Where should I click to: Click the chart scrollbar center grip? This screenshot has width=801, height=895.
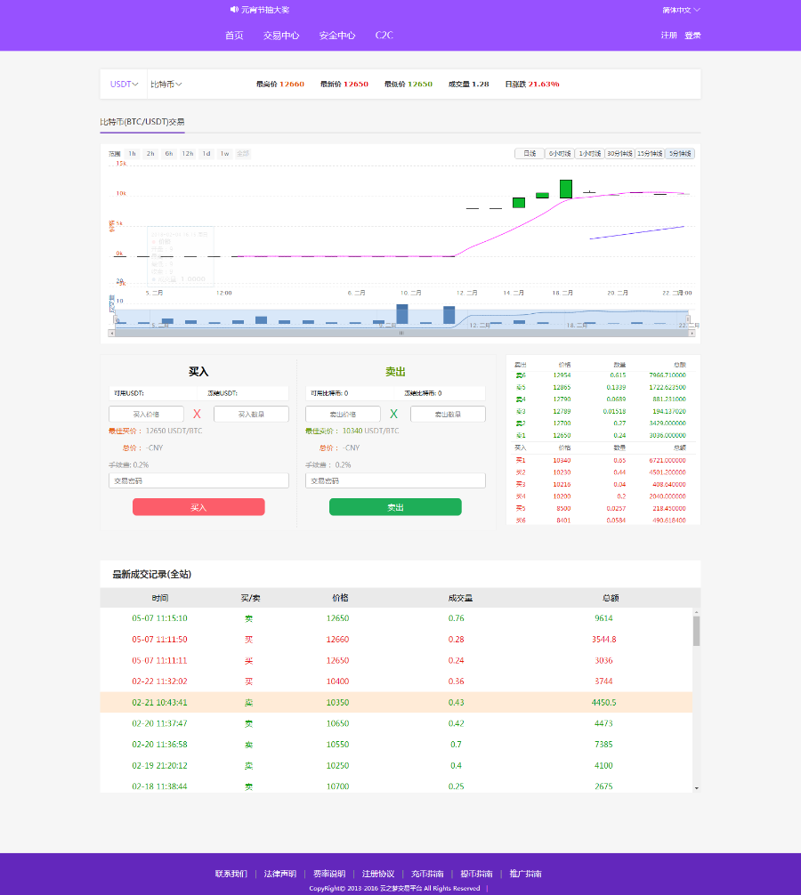click(401, 333)
